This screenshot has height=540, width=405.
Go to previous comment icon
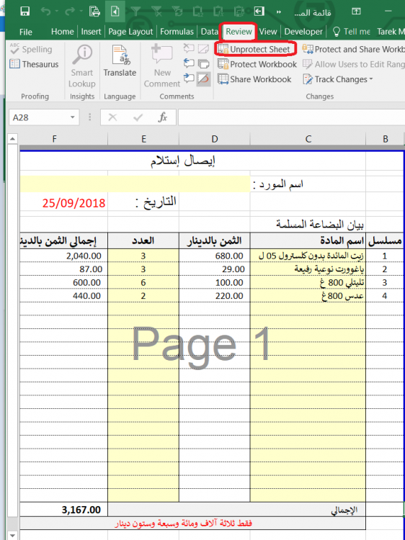(x=189, y=63)
